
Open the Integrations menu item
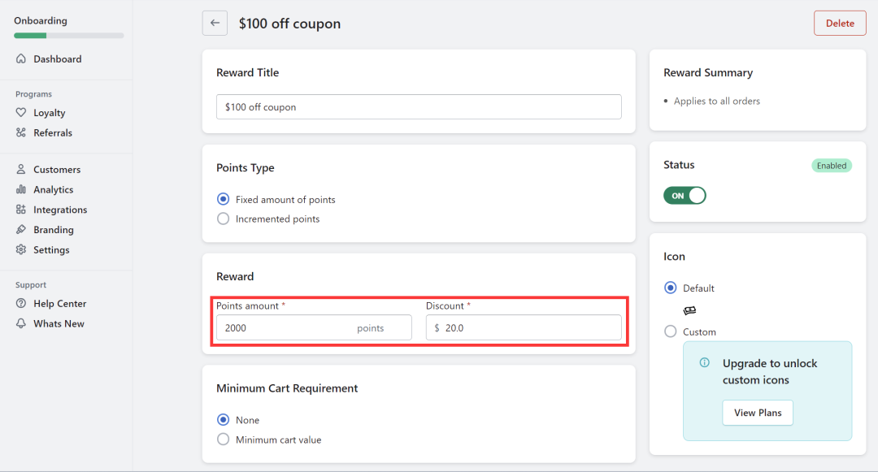(x=59, y=210)
